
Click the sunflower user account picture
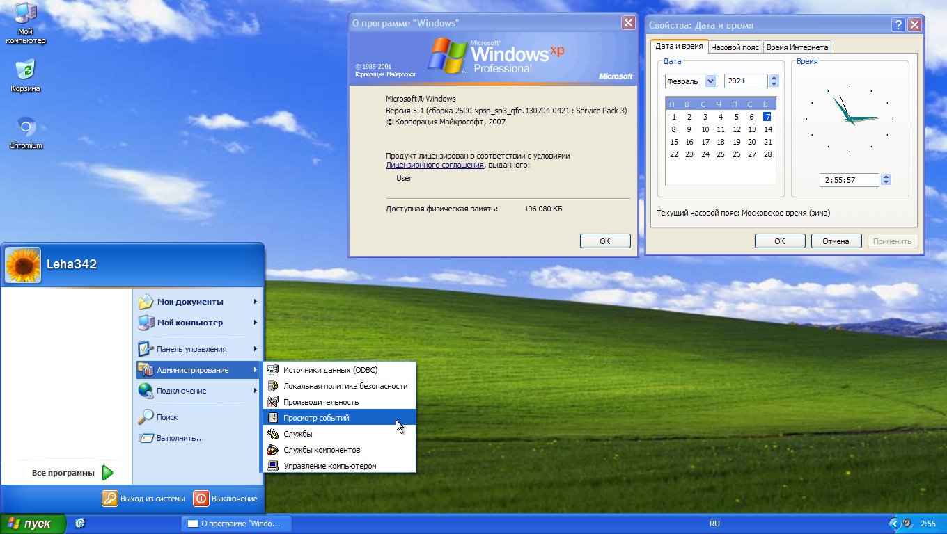click(23, 265)
